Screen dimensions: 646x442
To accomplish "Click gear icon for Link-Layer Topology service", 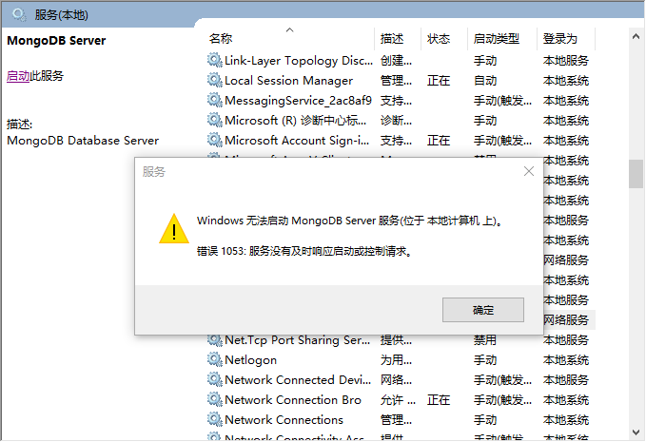I will click(x=215, y=60).
